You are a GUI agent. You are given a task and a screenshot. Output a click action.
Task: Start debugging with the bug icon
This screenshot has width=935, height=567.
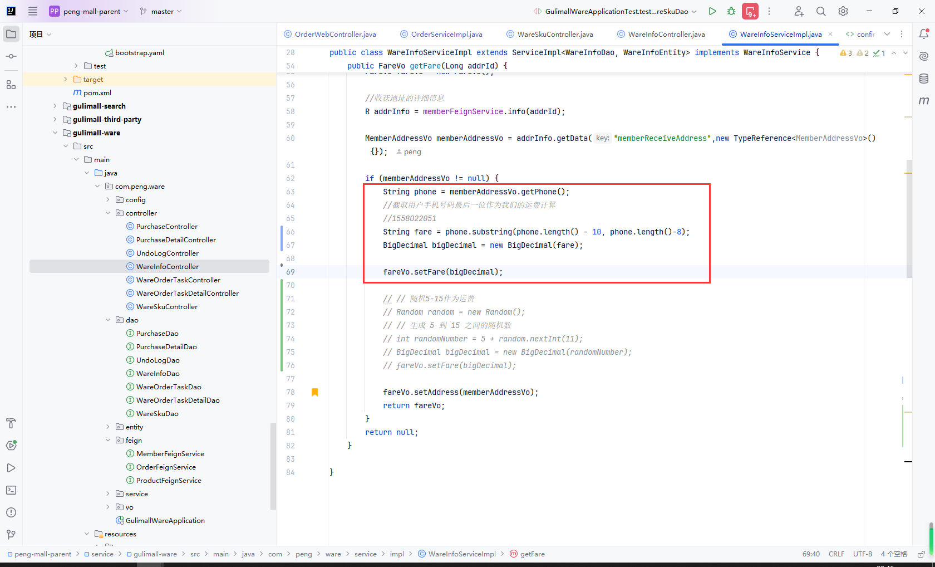[x=731, y=11]
